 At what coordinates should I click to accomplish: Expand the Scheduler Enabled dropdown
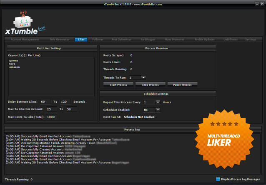click(158, 110)
